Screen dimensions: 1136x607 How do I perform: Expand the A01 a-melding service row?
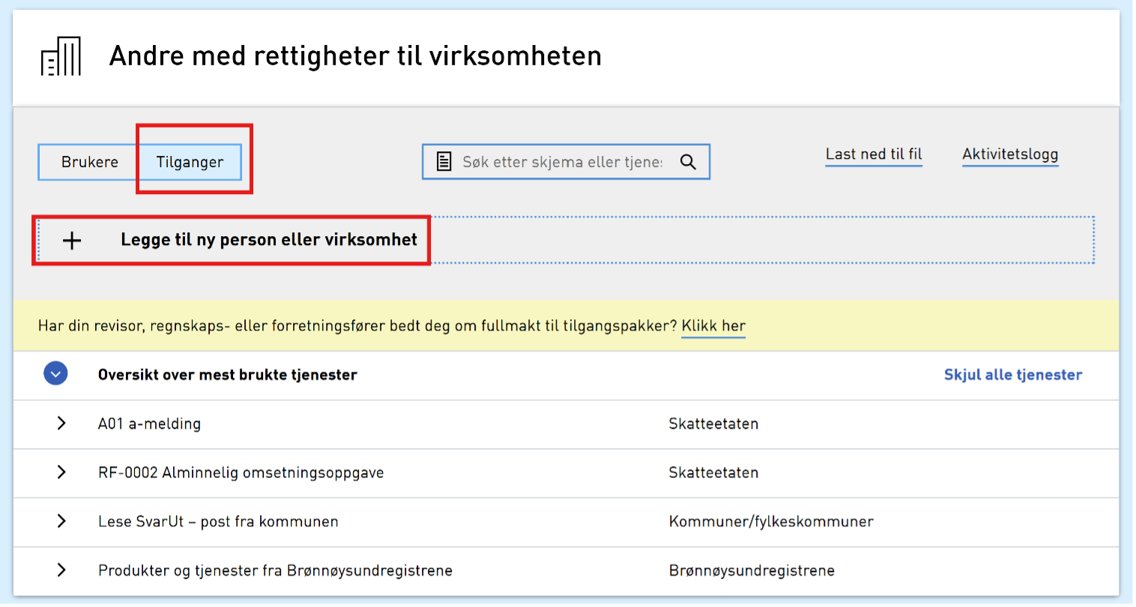click(61, 423)
